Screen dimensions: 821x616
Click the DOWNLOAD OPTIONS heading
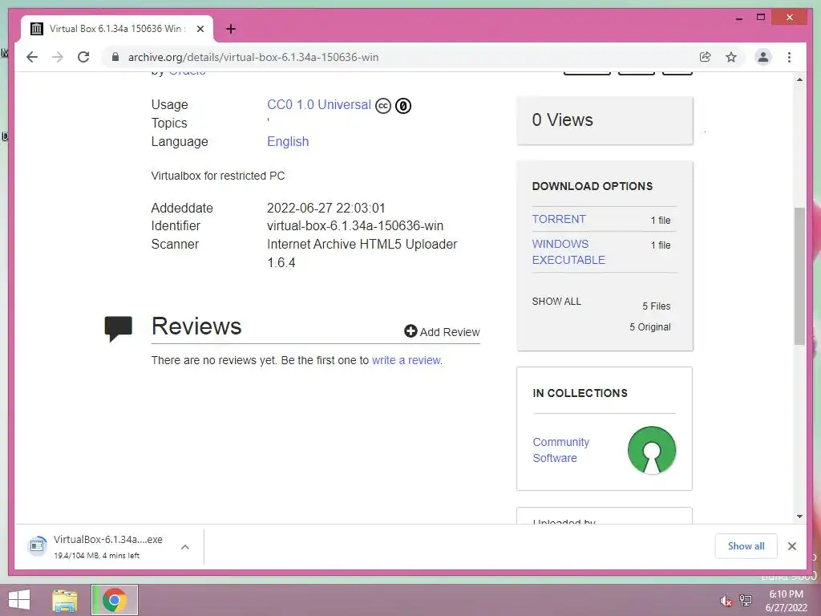tap(592, 186)
